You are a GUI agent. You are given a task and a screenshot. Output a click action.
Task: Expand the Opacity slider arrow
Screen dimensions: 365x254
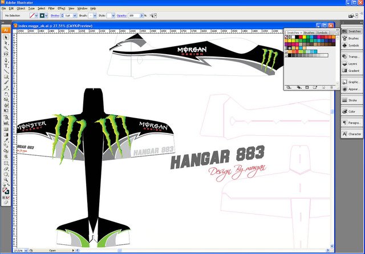(141, 15)
